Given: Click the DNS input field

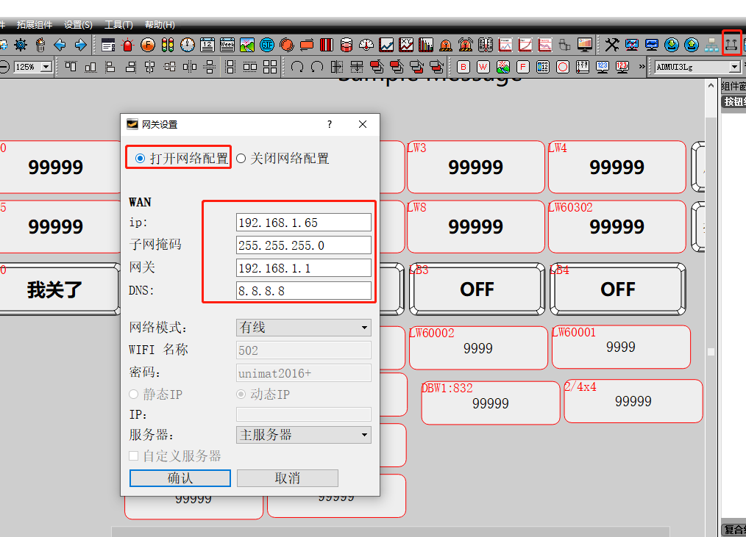Looking at the screenshot, I should point(303,291).
